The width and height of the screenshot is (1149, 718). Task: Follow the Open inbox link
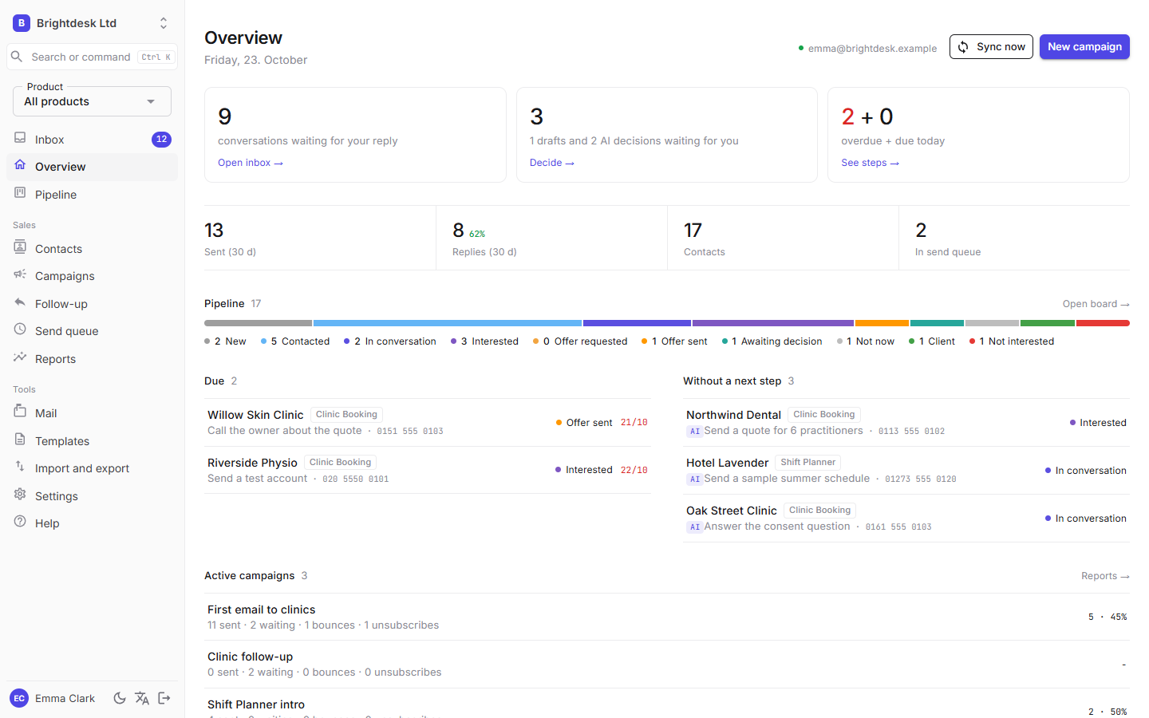point(251,163)
